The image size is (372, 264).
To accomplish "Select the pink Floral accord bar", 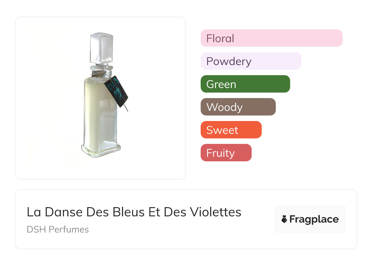I will (x=271, y=38).
